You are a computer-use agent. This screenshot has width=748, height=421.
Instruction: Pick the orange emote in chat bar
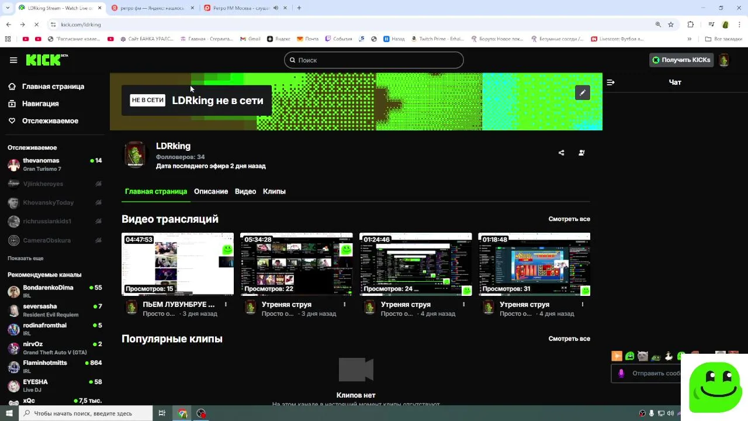pos(617,356)
